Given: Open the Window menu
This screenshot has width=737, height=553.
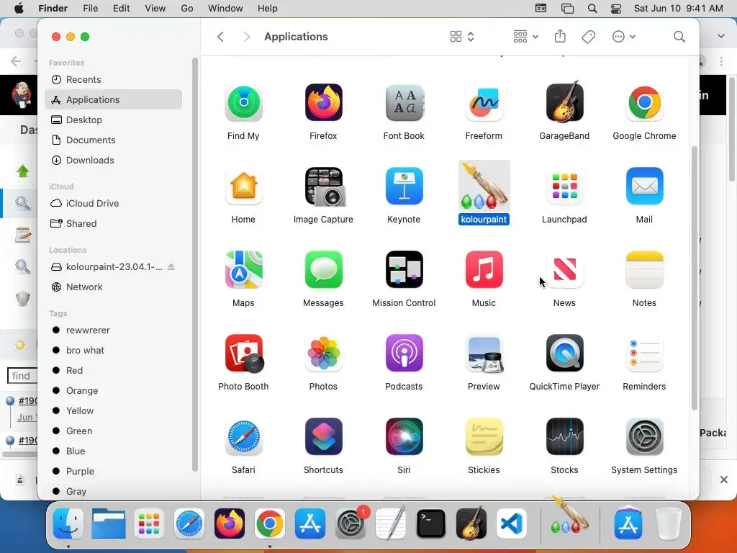Looking at the screenshot, I should click(x=225, y=9).
